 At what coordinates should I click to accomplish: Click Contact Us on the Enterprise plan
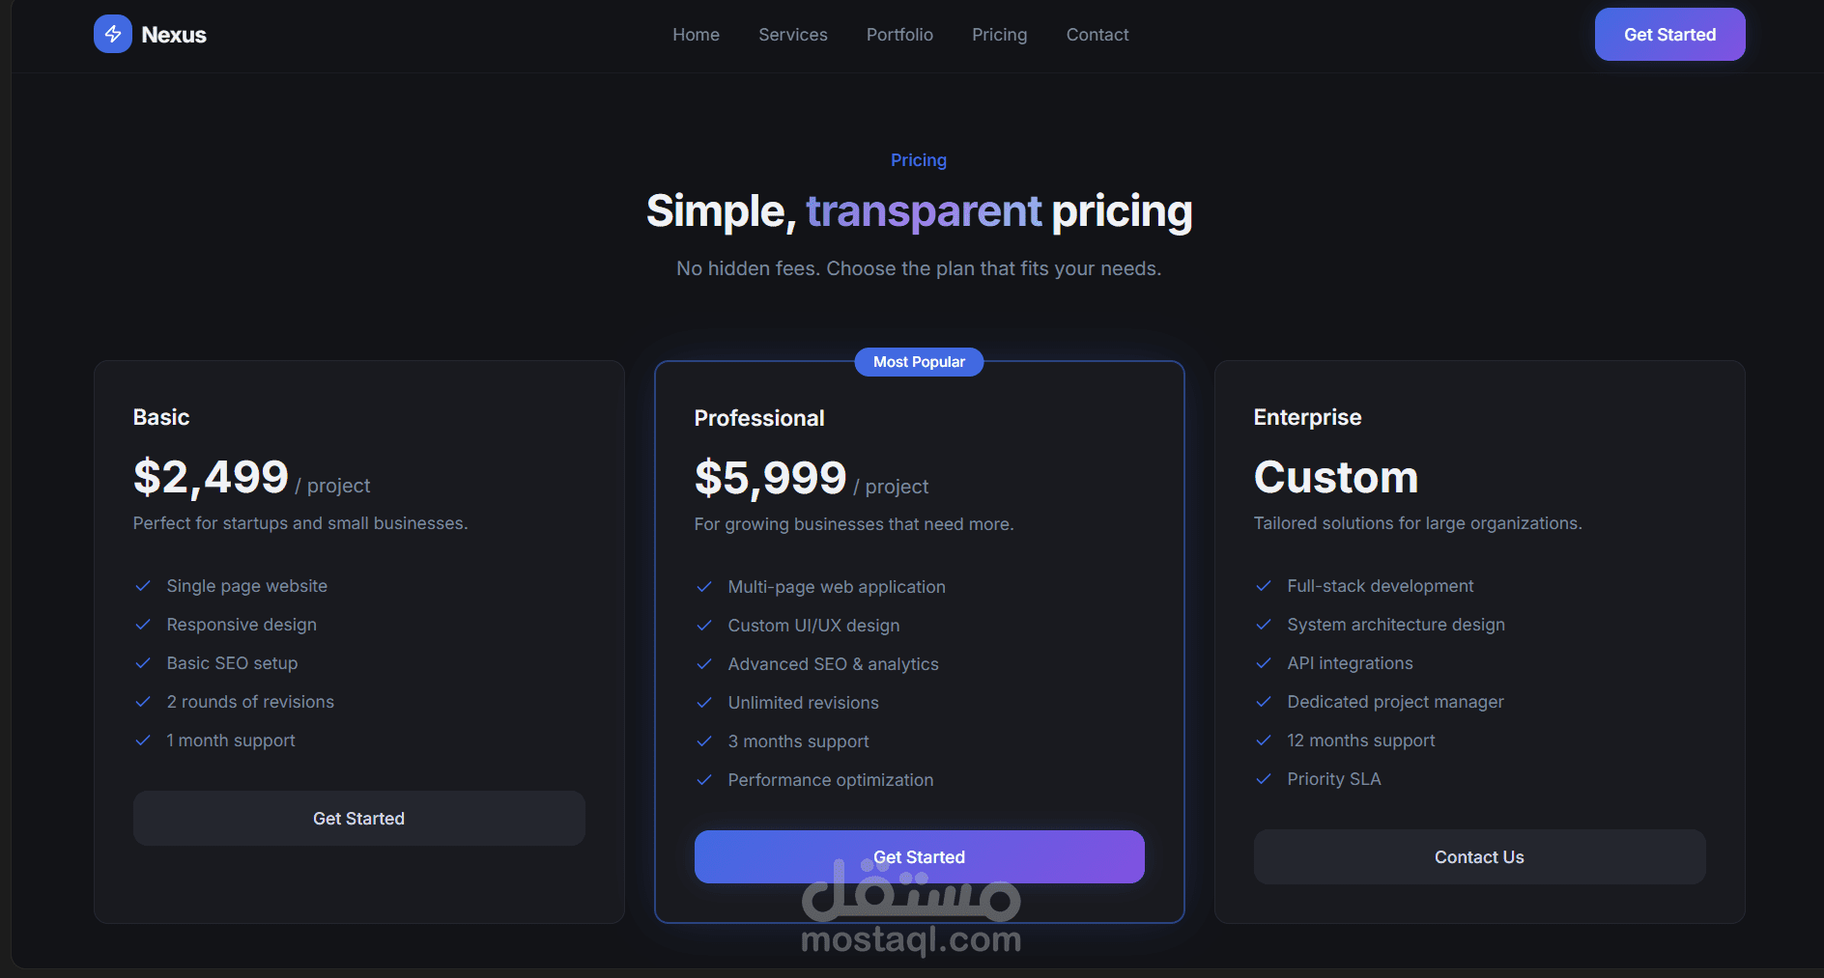[x=1479, y=857]
